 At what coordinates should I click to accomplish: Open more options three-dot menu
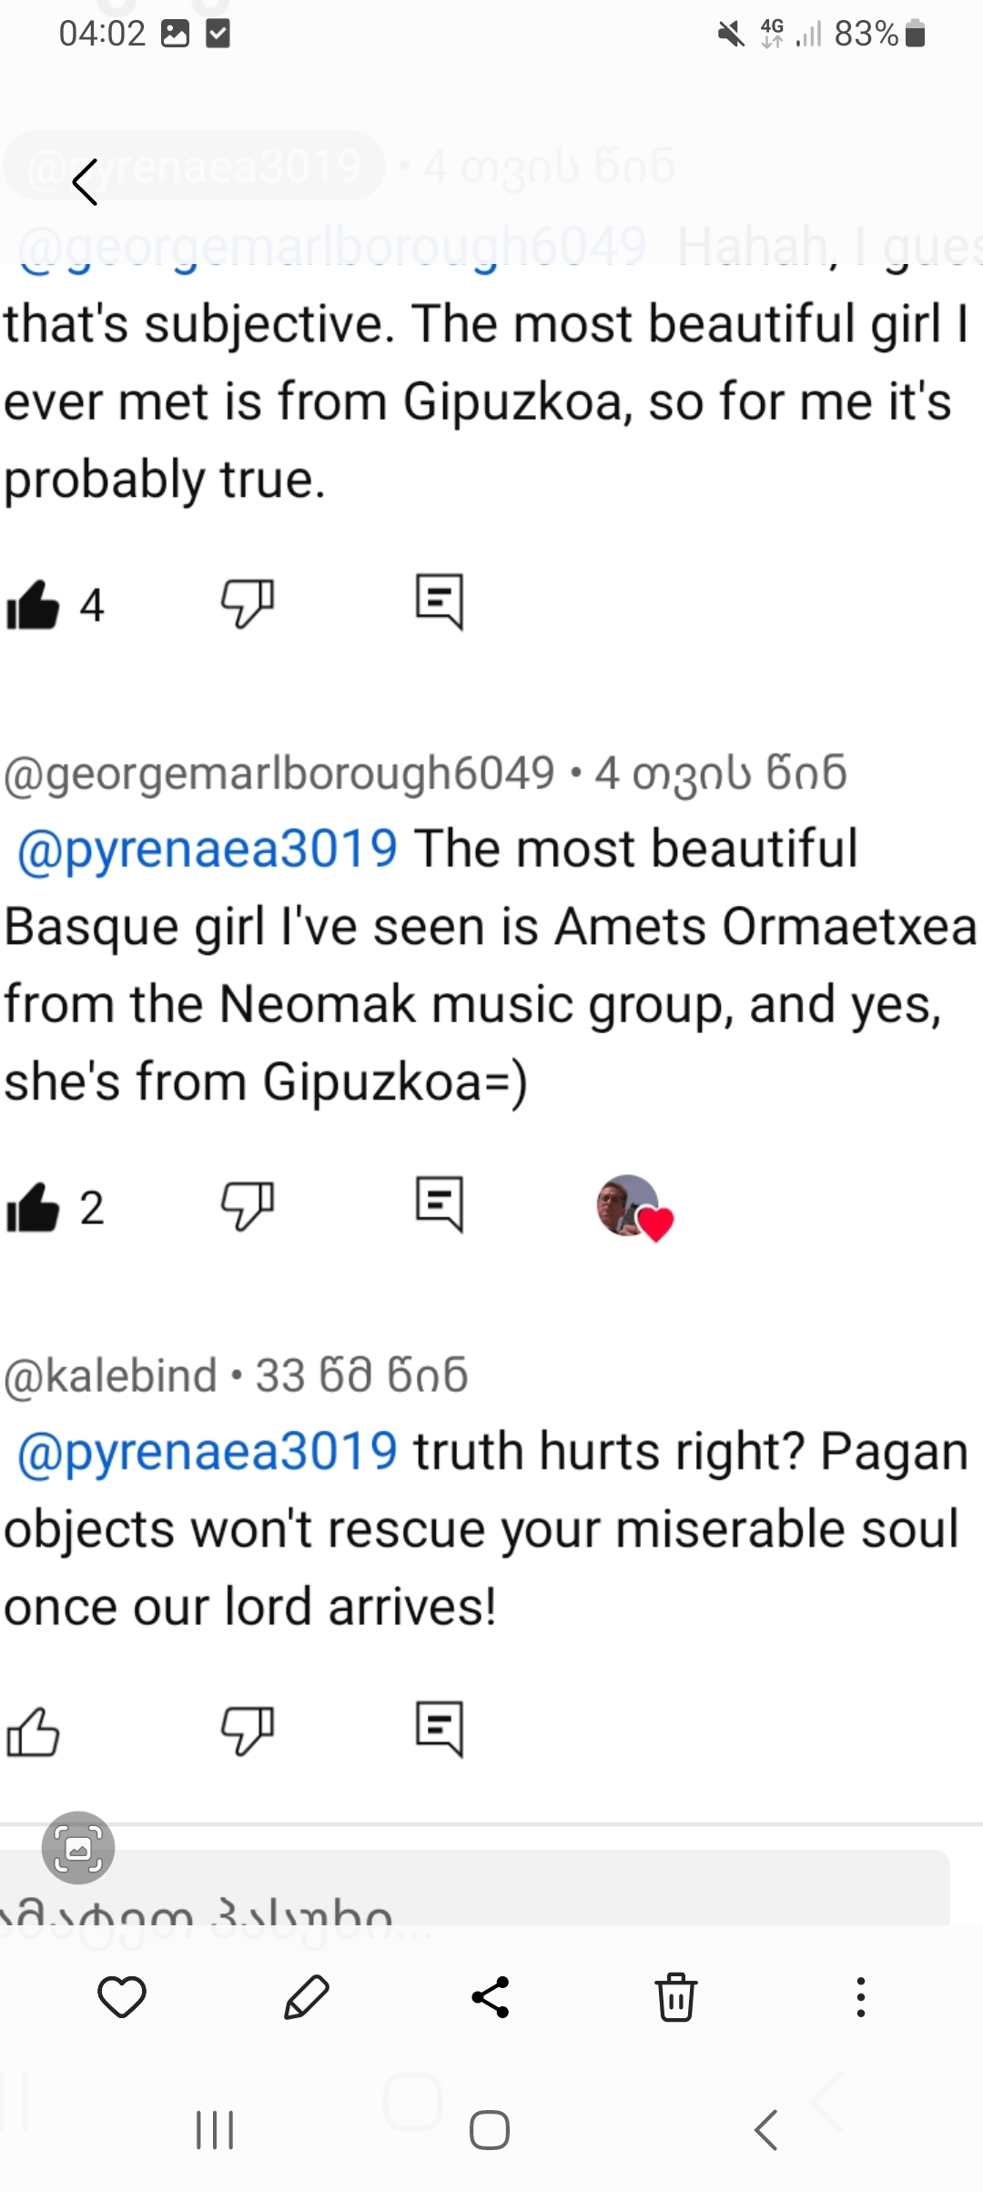860,1998
